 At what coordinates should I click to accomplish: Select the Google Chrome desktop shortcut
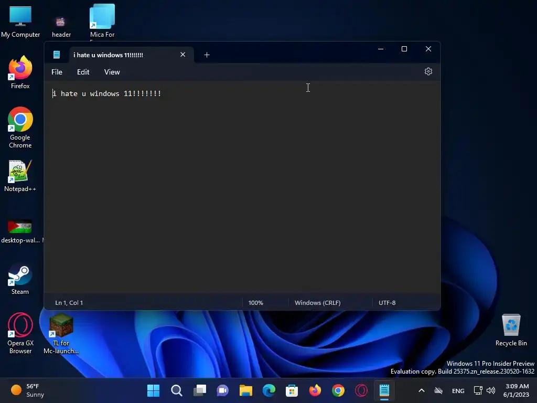pyautogui.click(x=20, y=128)
